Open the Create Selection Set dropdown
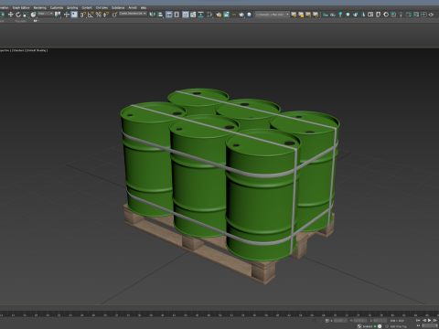Image resolution: width=439 pixels, height=329 pixels. point(133,14)
